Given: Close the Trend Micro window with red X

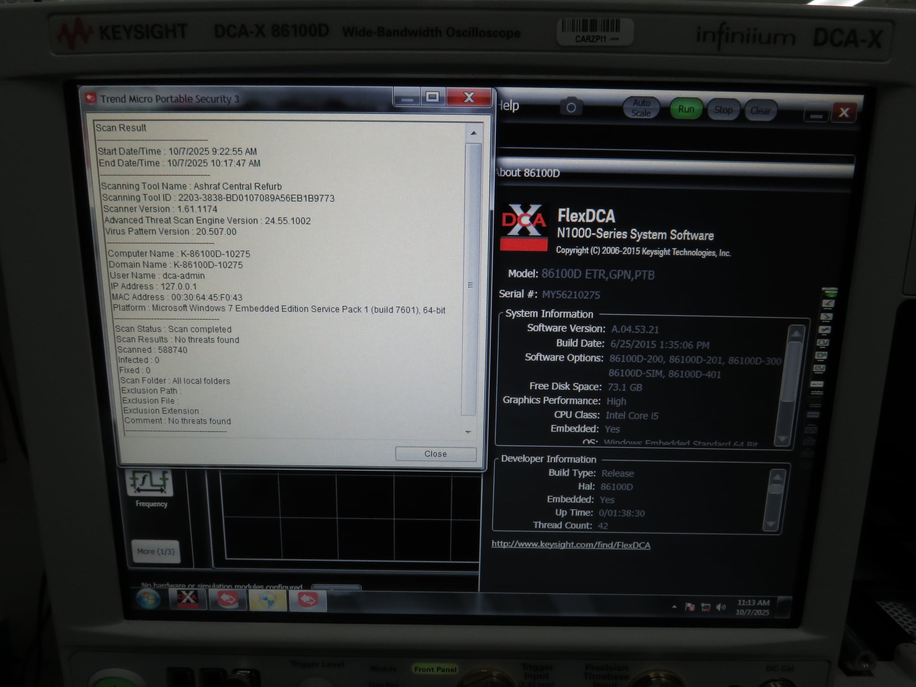Looking at the screenshot, I should click(469, 97).
